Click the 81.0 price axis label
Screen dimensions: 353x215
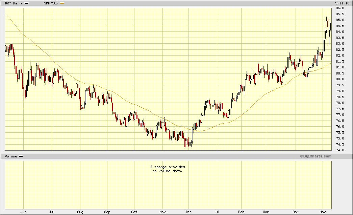pyautogui.click(x=340, y=67)
